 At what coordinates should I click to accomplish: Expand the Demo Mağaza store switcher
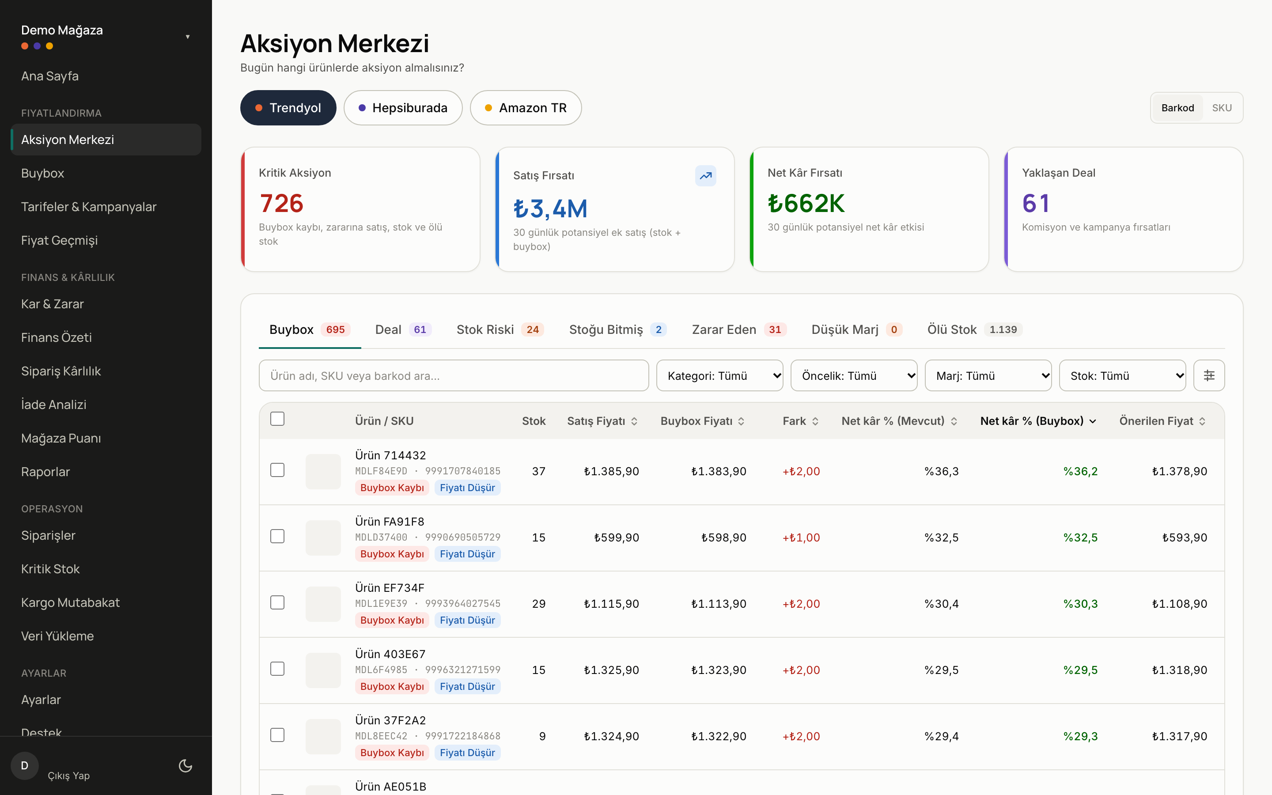click(x=106, y=36)
